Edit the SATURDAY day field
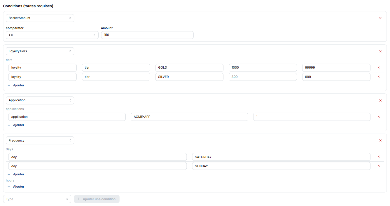Viewport: 390px width, 206px height. click(x=281, y=157)
